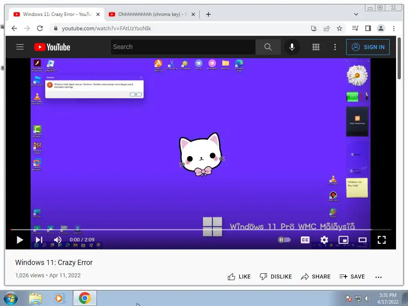Like the video
Viewport: 408px width, 306px height.
pyautogui.click(x=239, y=277)
